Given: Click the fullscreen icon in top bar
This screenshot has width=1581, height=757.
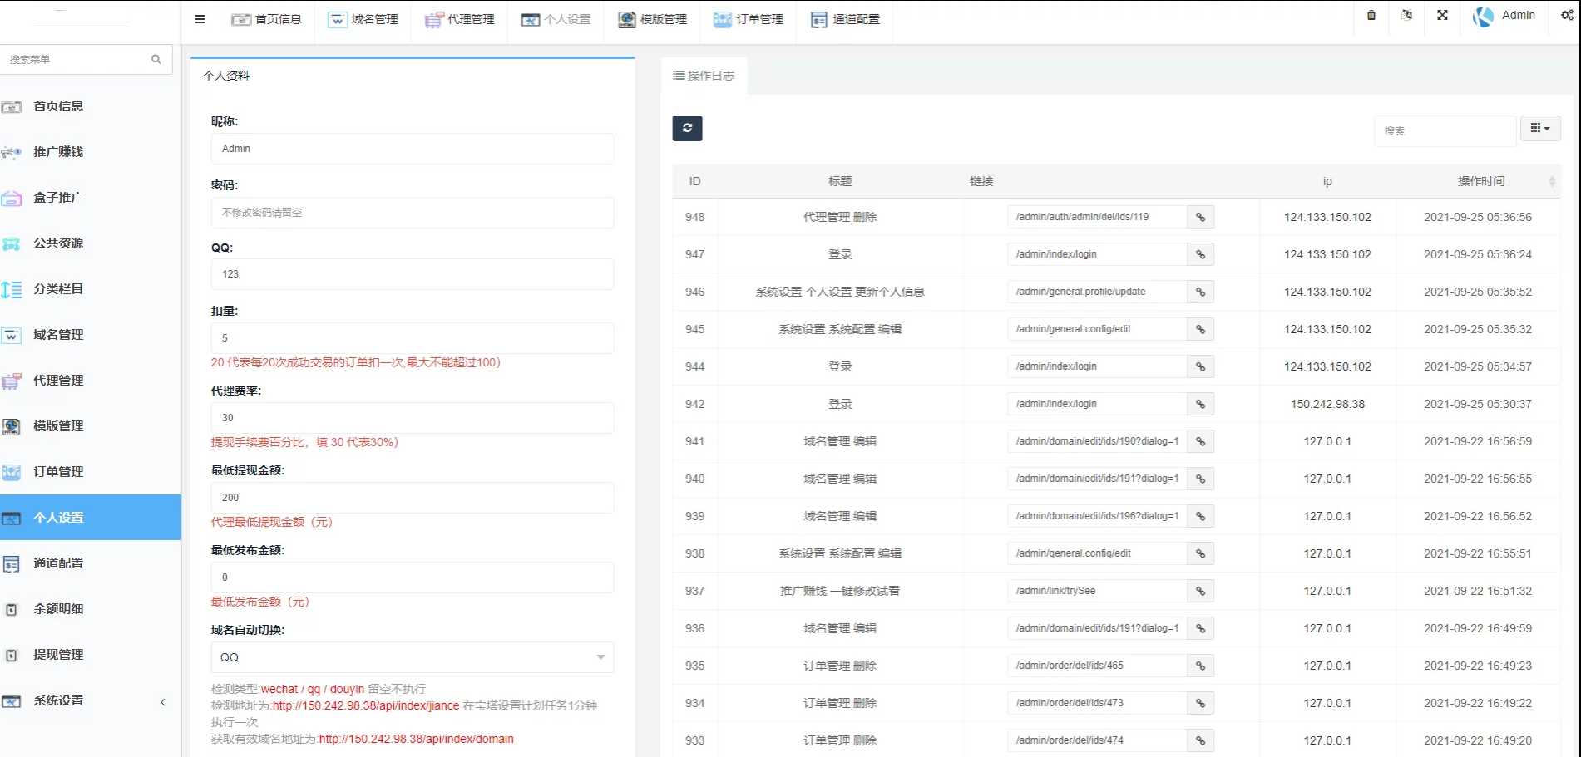Looking at the screenshot, I should click(x=1442, y=16).
